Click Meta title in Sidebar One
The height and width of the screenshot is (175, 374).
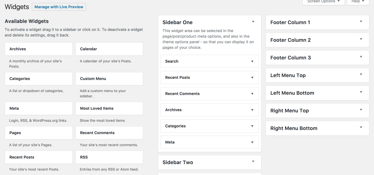point(170,142)
